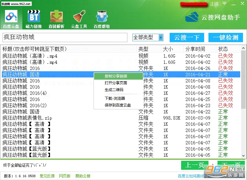Click the 云搜网盘助手 cloud logo
Viewport: 247px width, 180px height.
click(x=192, y=17)
